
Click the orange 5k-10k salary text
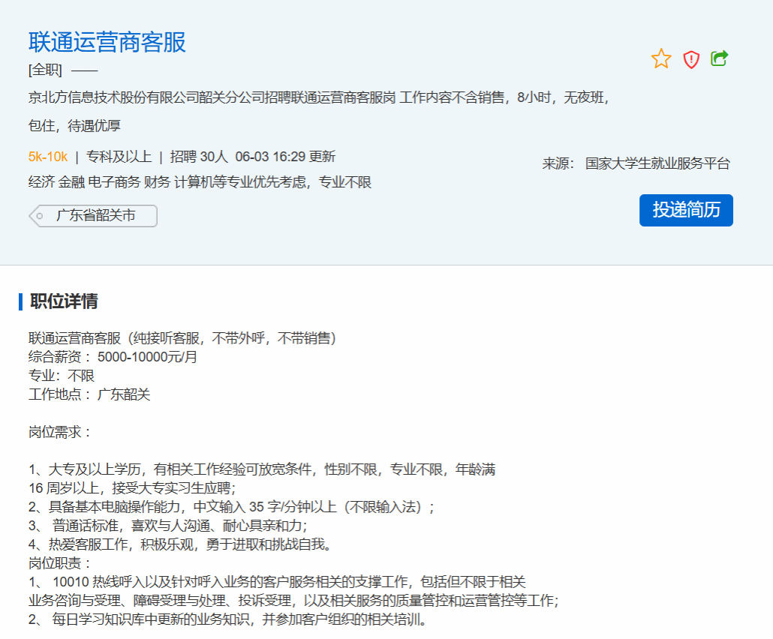click(x=48, y=157)
